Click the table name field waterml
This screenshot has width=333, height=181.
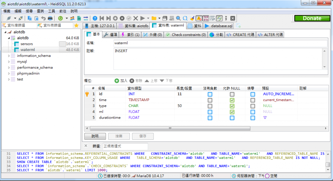click(220, 43)
